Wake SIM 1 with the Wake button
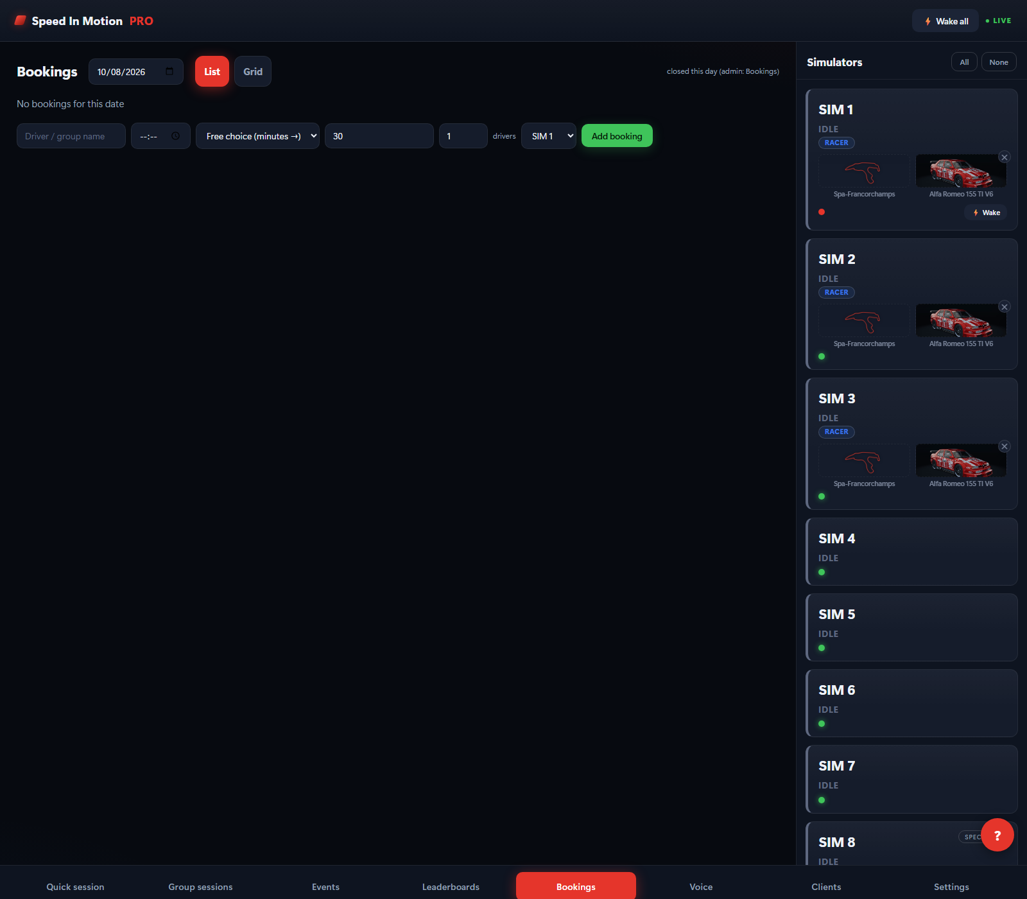Viewport: 1027px width, 899px height. [986, 213]
